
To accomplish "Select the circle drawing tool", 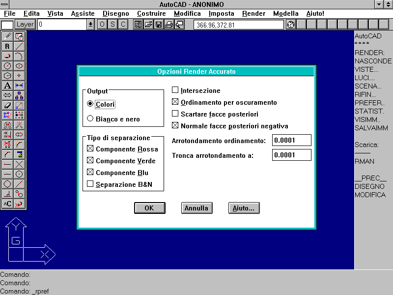I will tap(7, 66).
